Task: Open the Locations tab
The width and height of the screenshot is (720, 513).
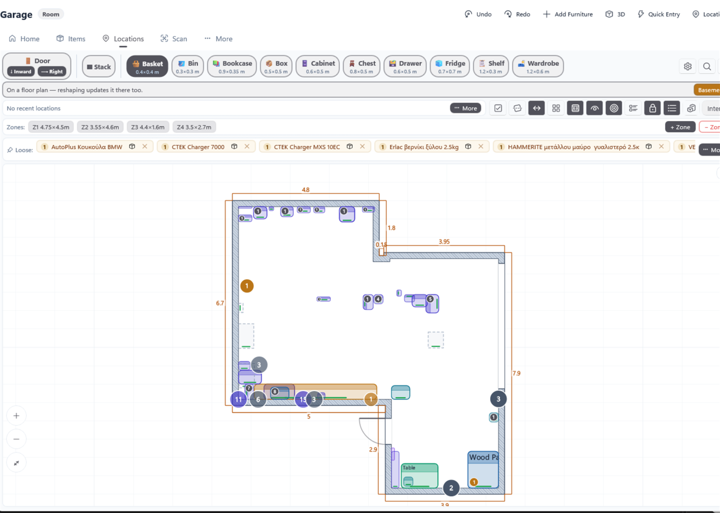Action: [x=123, y=39]
